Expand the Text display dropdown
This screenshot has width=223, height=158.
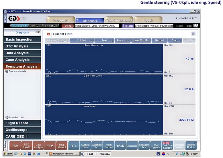pos(104,40)
